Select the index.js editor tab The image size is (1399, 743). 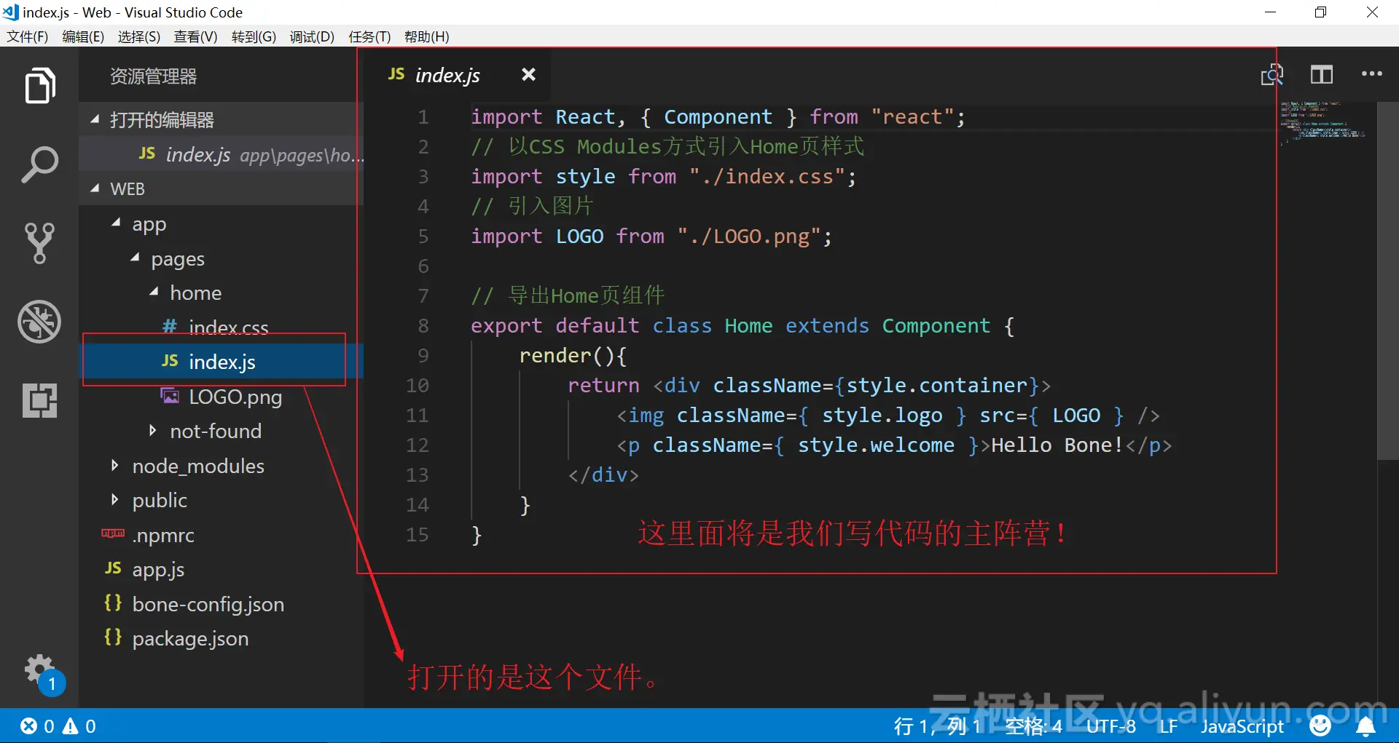click(457, 74)
